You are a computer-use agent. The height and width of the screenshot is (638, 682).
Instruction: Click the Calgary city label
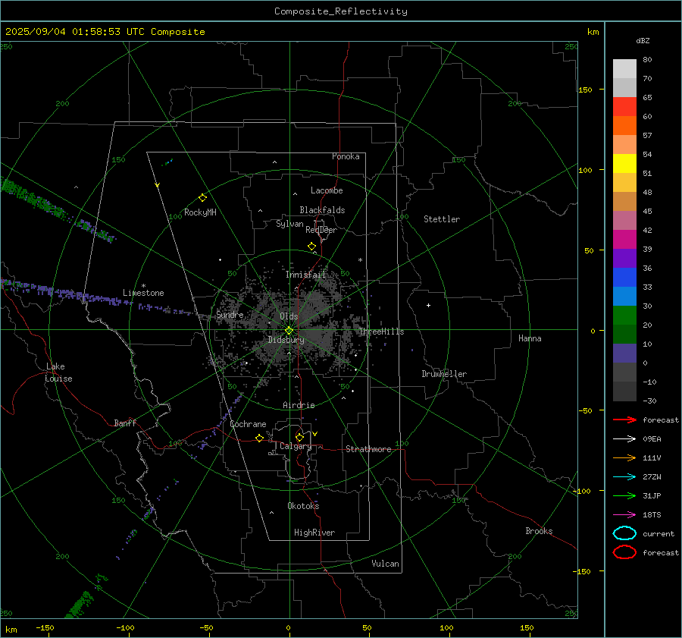296,446
